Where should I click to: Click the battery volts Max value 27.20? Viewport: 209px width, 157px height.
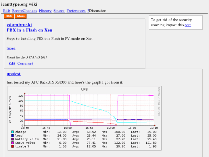[121, 139]
